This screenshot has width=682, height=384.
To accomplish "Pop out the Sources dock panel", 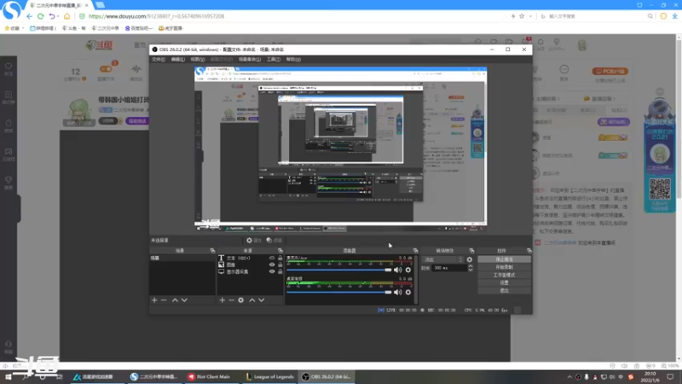I will click(280, 251).
